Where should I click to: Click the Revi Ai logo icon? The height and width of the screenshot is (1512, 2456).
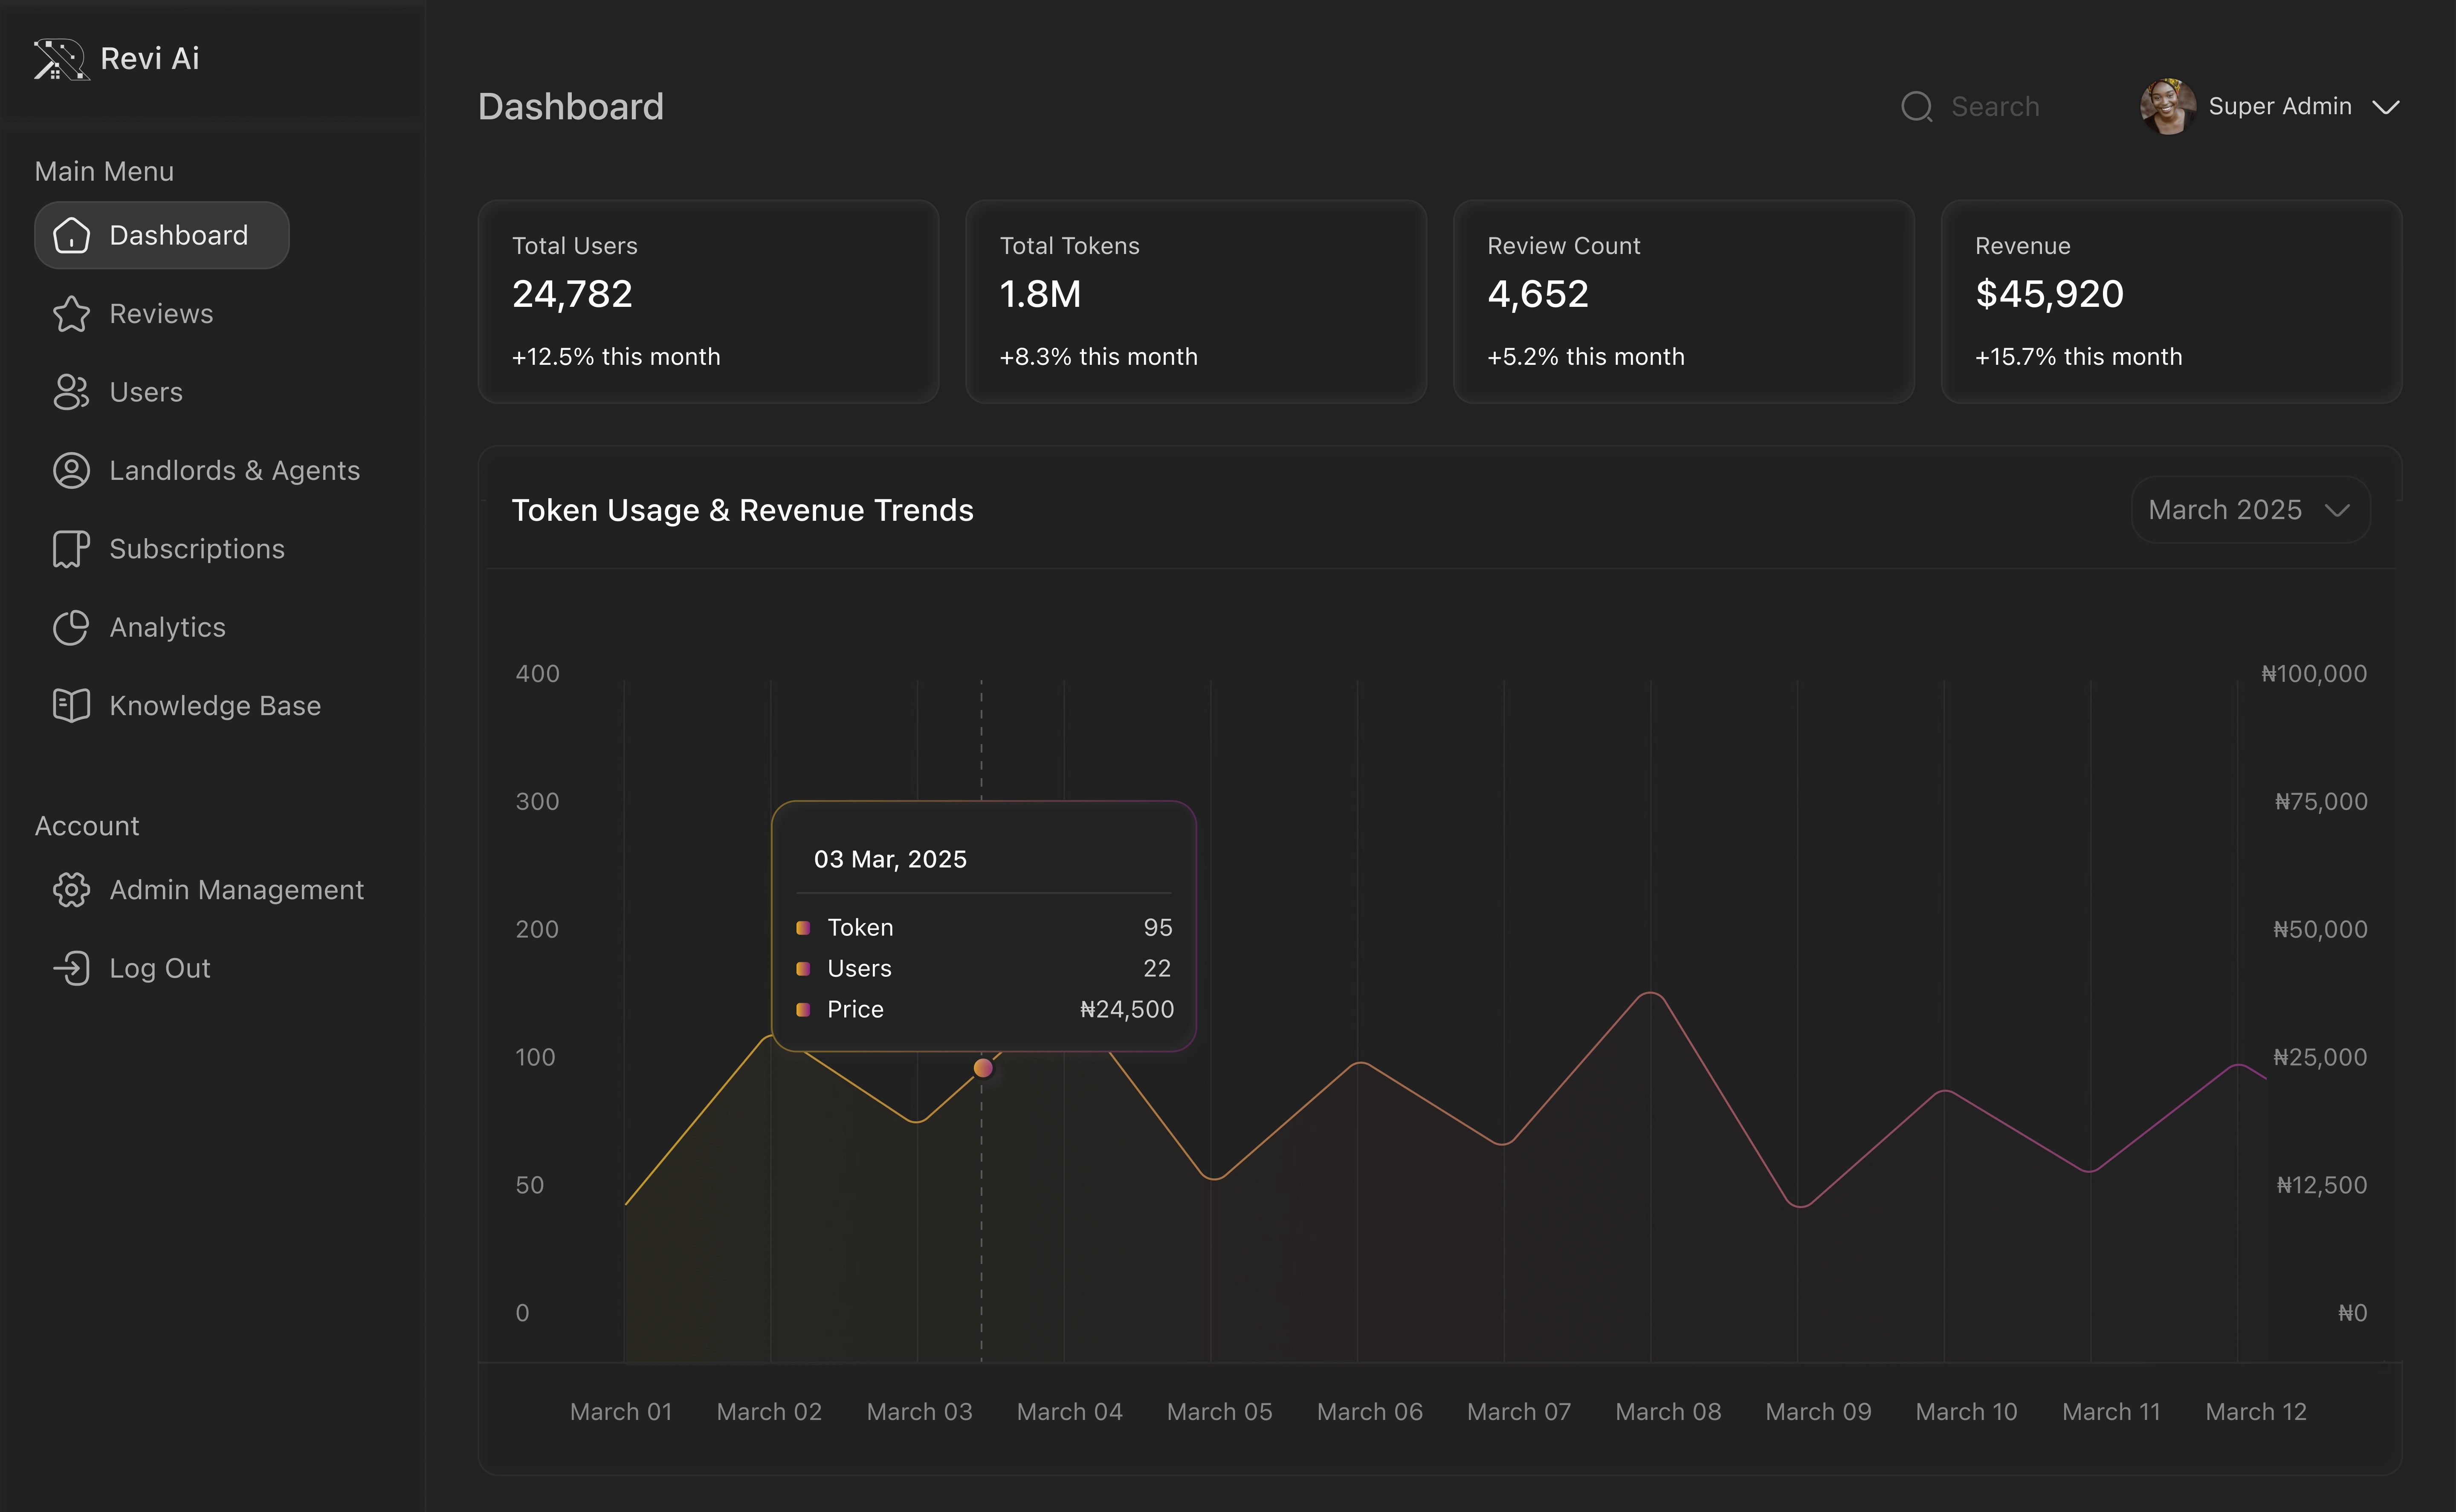[x=60, y=59]
